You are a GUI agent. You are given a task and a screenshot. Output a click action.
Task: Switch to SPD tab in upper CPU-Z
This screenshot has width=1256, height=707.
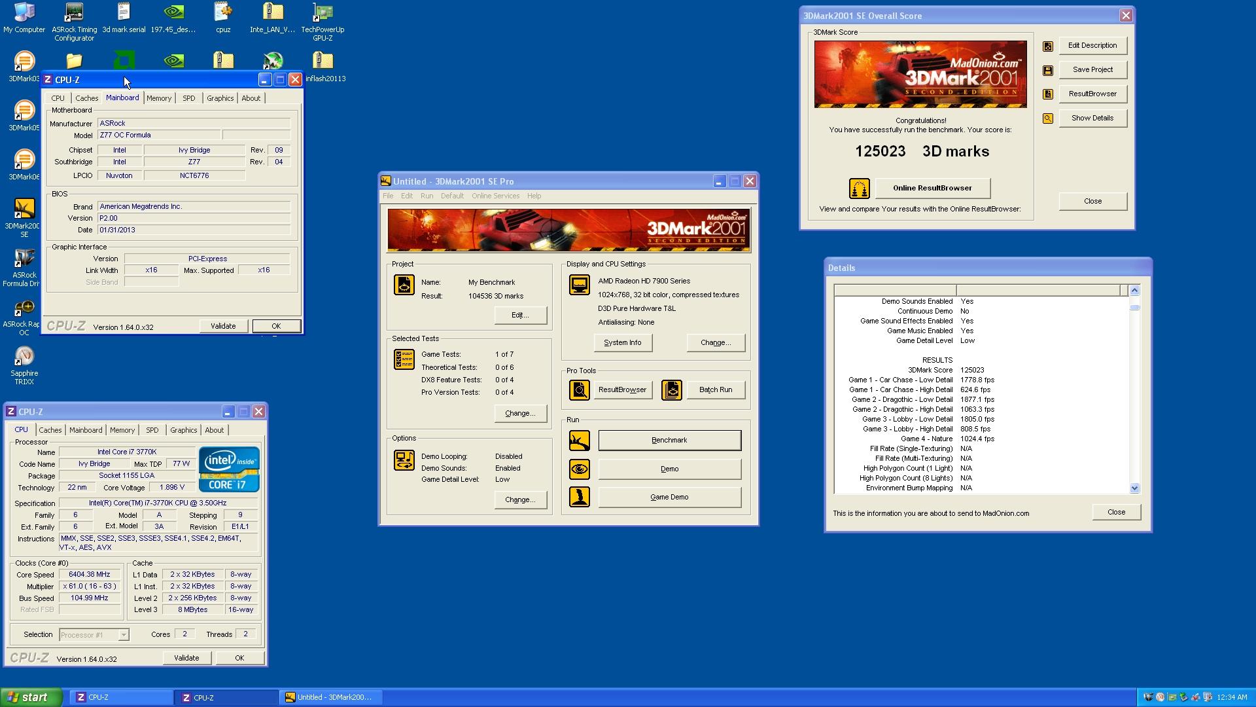[x=188, y=98]
